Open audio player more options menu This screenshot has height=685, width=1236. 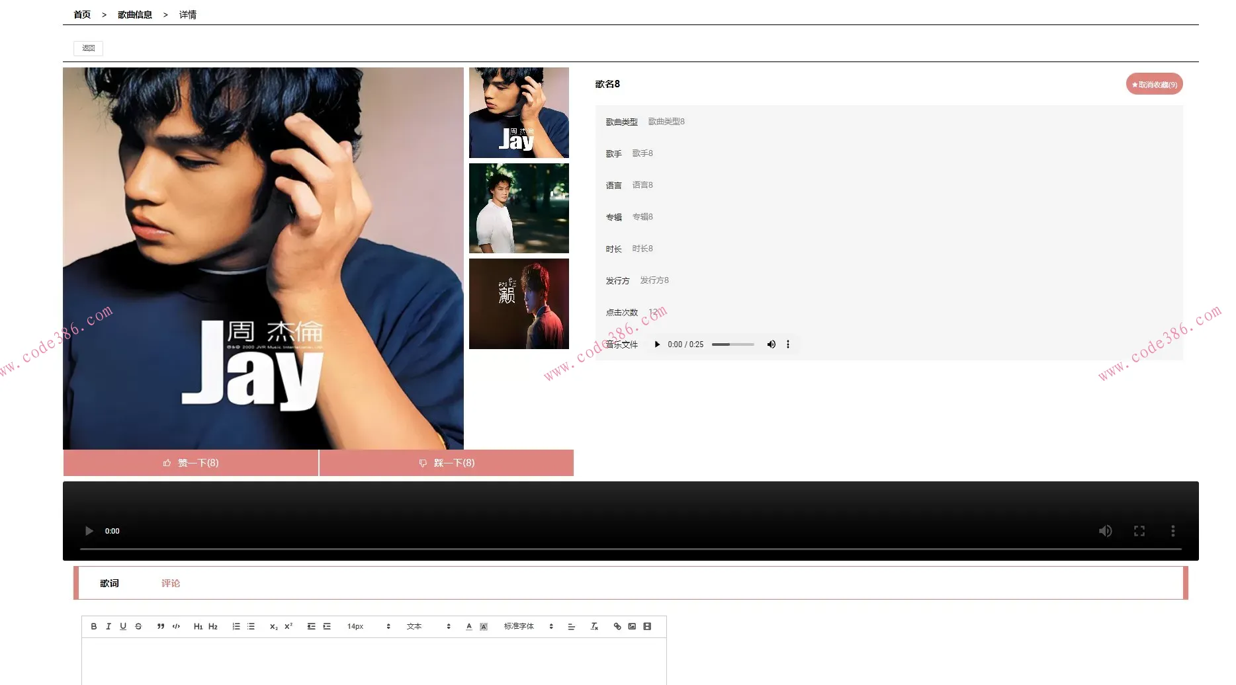point(788,344)
